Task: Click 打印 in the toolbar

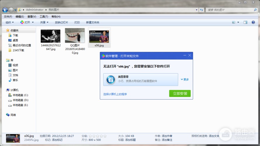Action: (x=77, y=22)
